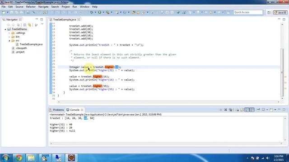The width and height of the screenshot is (289, 162).
Task: Collapse the src folder
Action: (x=9, y=40)
